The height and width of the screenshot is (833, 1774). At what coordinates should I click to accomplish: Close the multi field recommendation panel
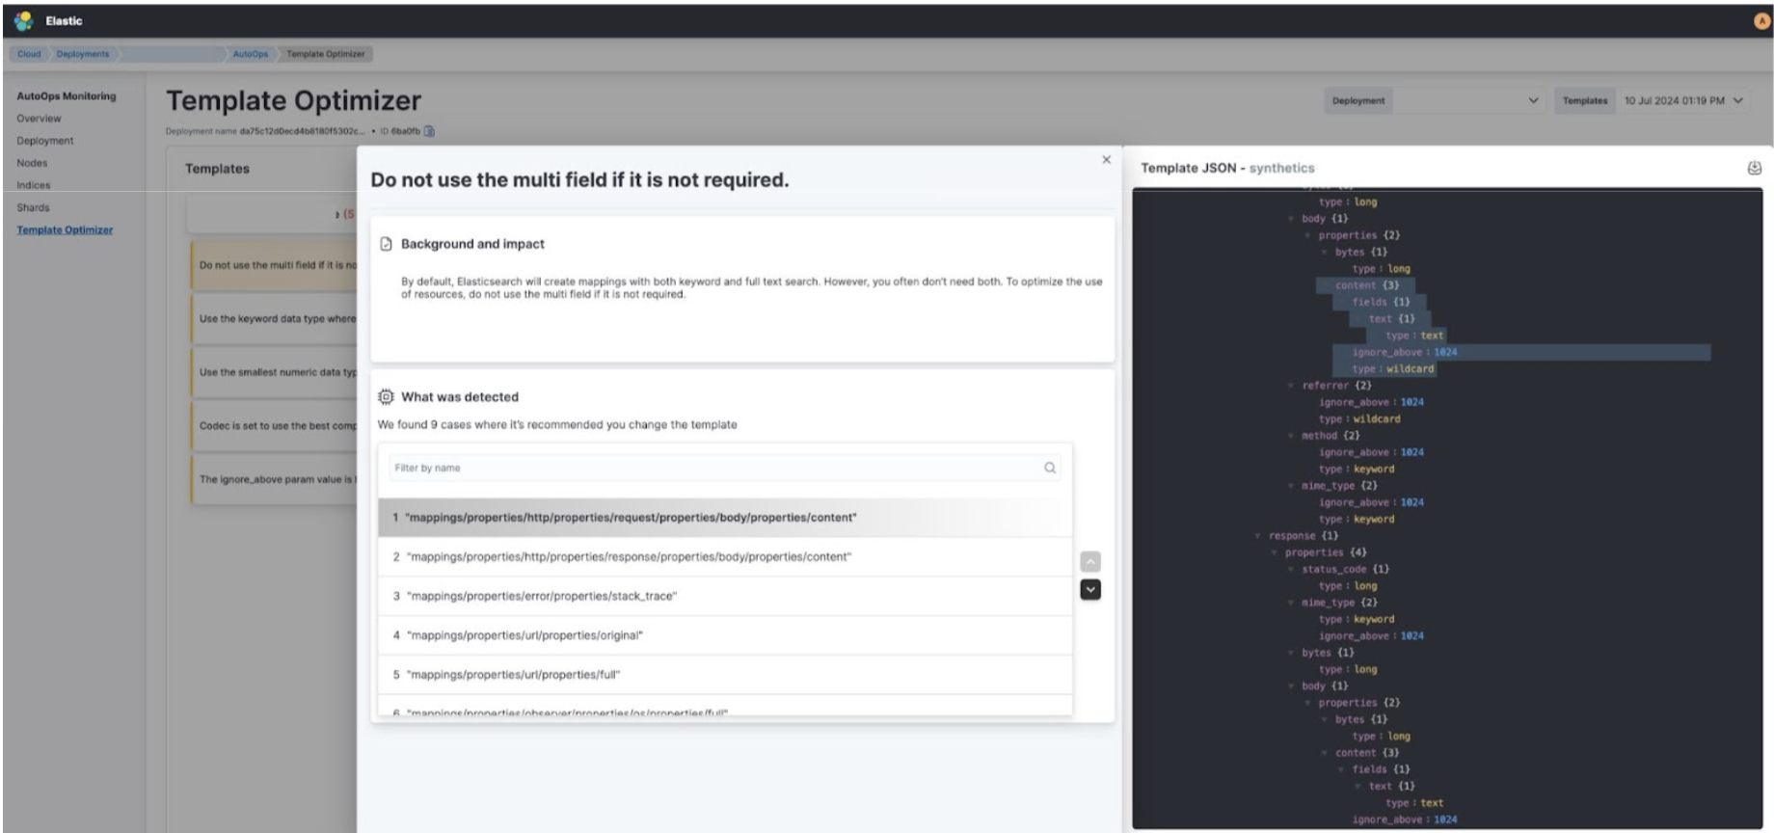(x=1106, y=160)
